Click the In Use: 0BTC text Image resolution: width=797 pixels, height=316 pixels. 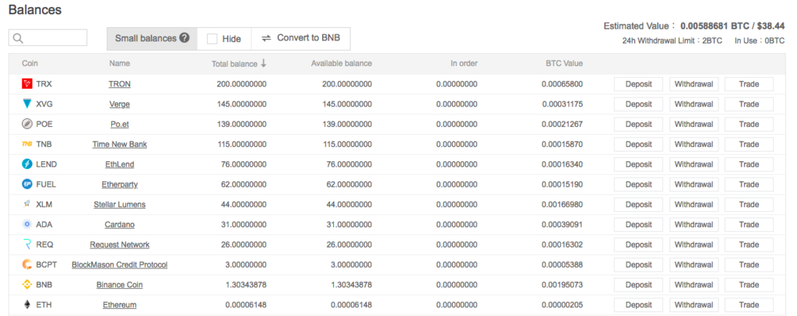[760, 40]
